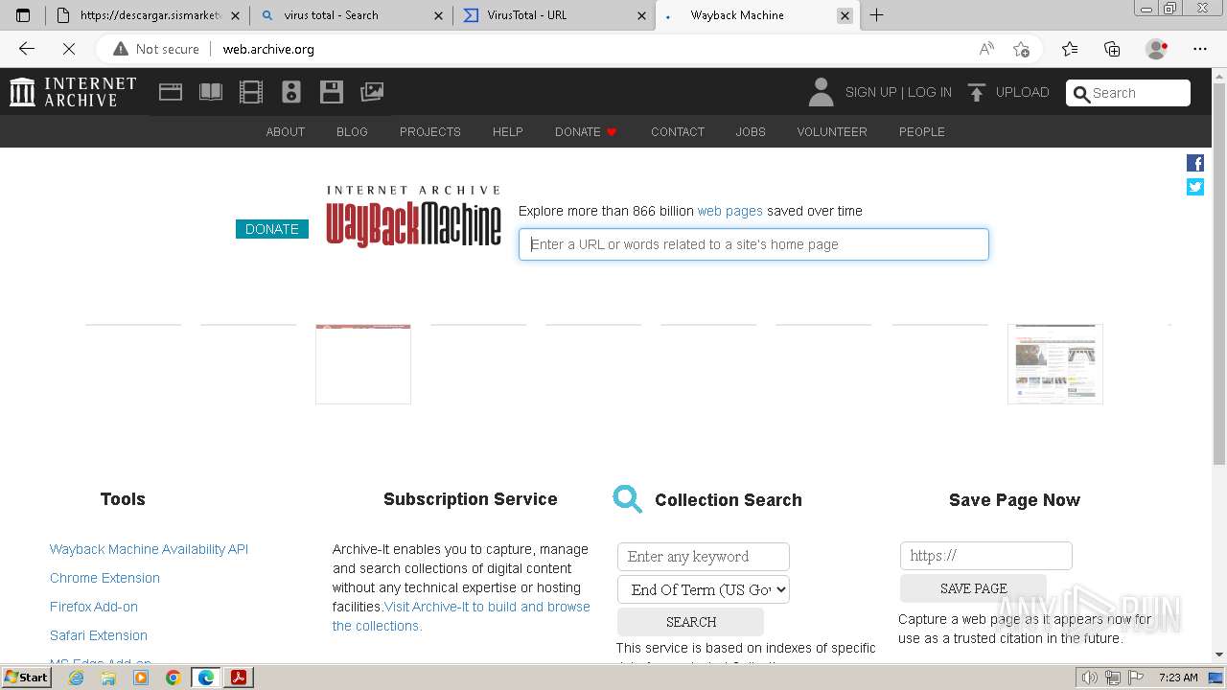Click the Read aloud icon in address bar
1227x690 pixels.
986,49
